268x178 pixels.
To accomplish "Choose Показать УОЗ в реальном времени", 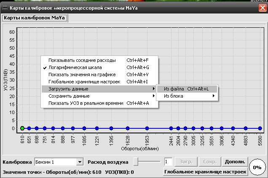I will point(86,103).
